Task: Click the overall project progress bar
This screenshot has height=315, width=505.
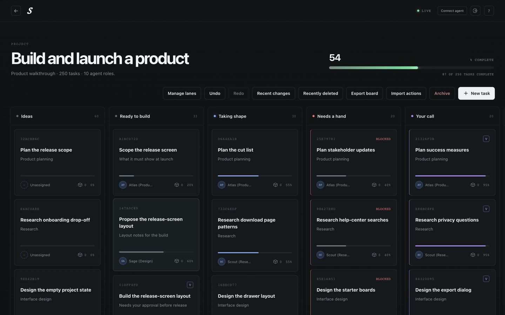Action: pos(411,68)
